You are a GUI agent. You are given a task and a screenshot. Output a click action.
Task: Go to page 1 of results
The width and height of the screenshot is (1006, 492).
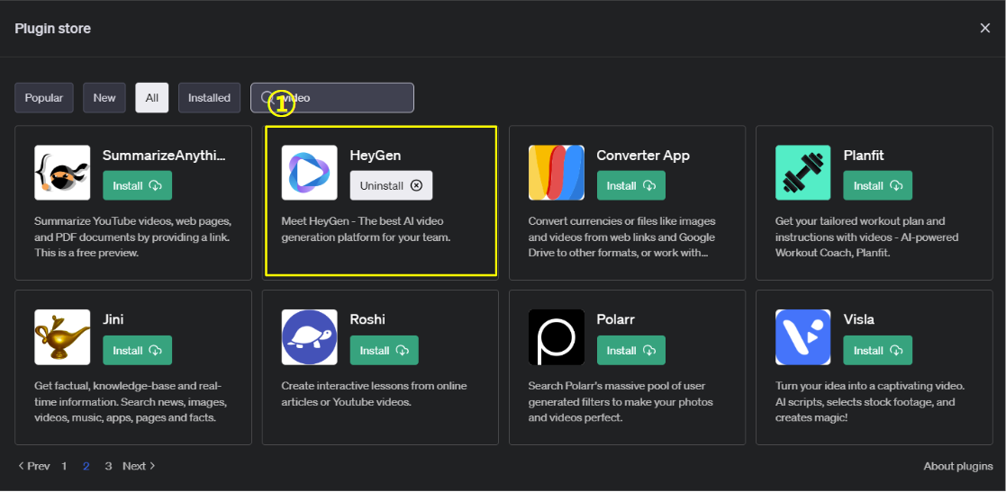click(64, 466)
